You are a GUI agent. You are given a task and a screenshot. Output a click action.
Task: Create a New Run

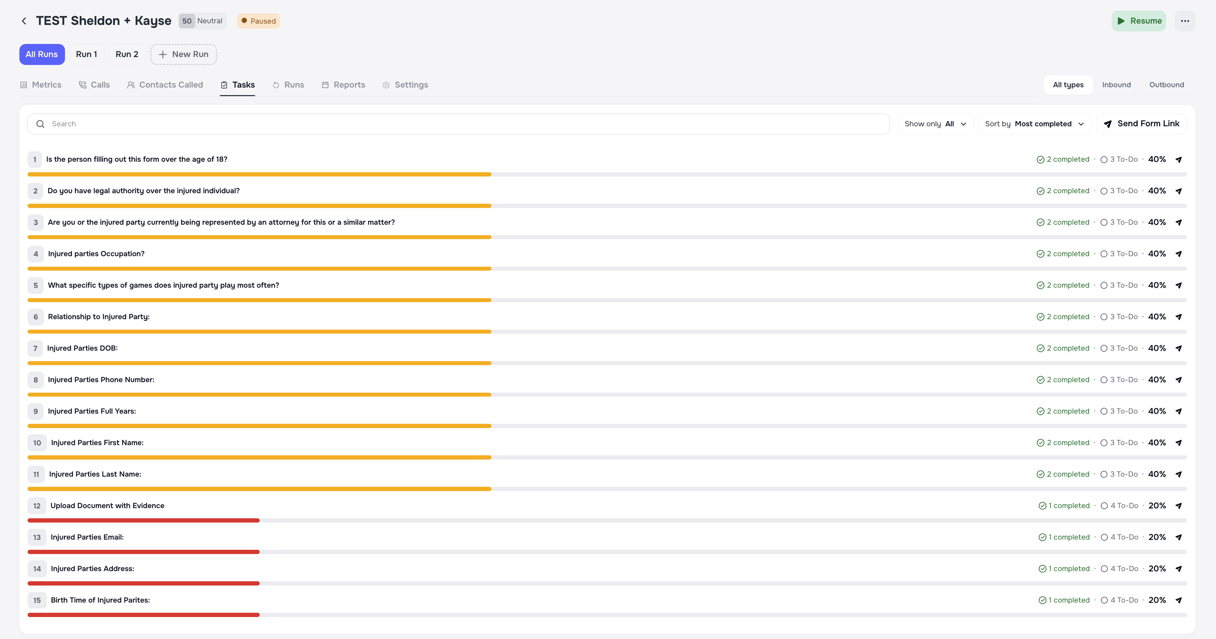184,54
